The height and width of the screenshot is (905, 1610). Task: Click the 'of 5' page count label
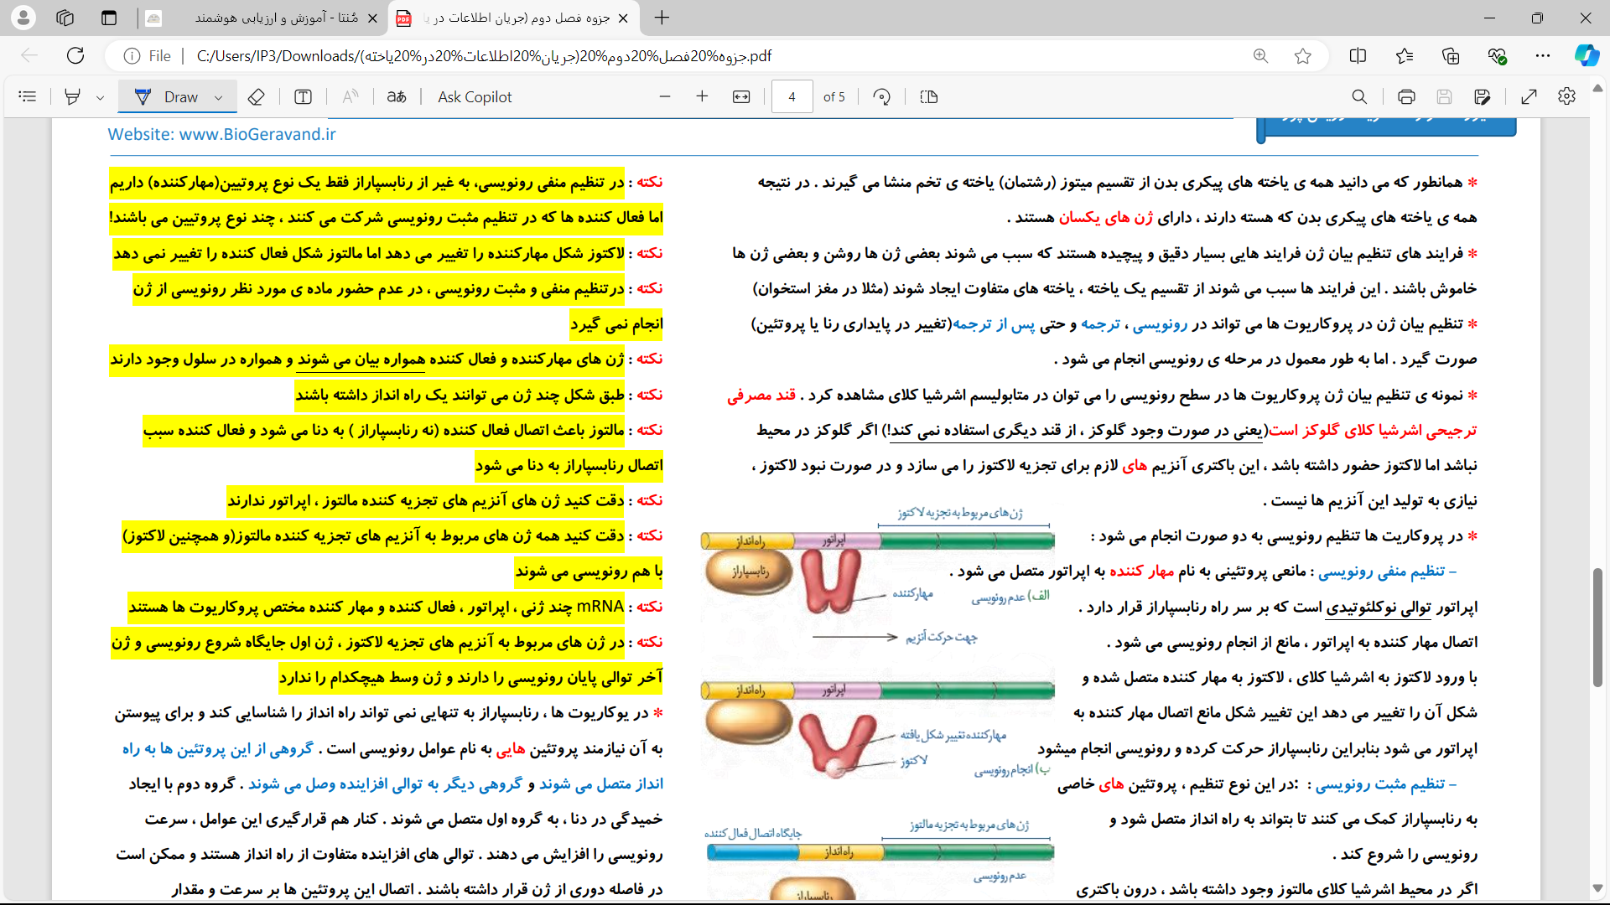click(834, 97)
